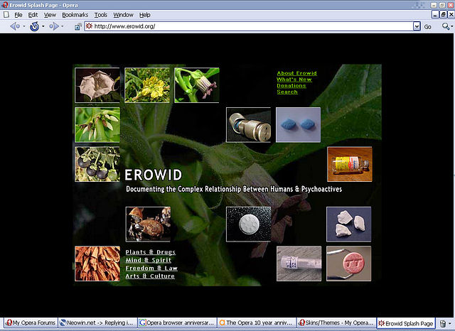Image resolution: width=455 pixels, height=331 pixels.
Task: Click the green buds thumbnail
Action: point(97,125)
